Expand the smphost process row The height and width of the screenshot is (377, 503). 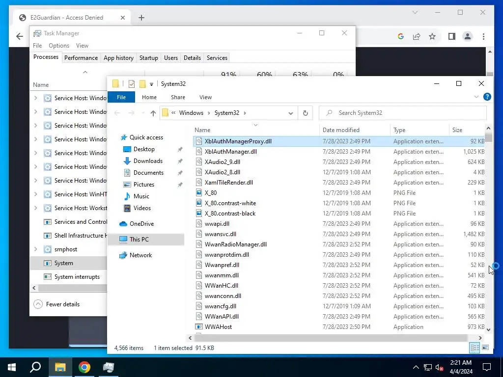35,249
